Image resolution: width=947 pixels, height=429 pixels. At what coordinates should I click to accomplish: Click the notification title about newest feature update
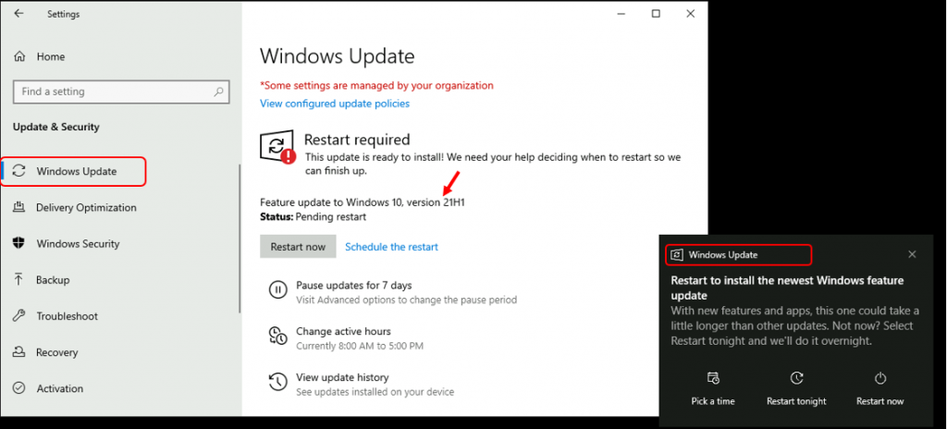788,288
